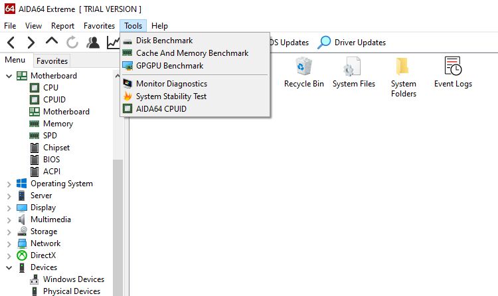Open the Help menu
This screenshot has width=498, height=296.
click(x=159, y=26)
